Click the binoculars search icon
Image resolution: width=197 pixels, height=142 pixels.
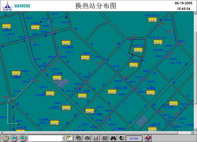113,138
